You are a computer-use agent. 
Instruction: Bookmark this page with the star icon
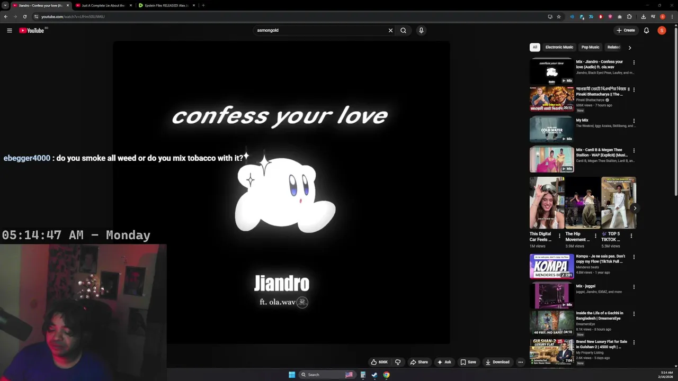tap(559, 16)
